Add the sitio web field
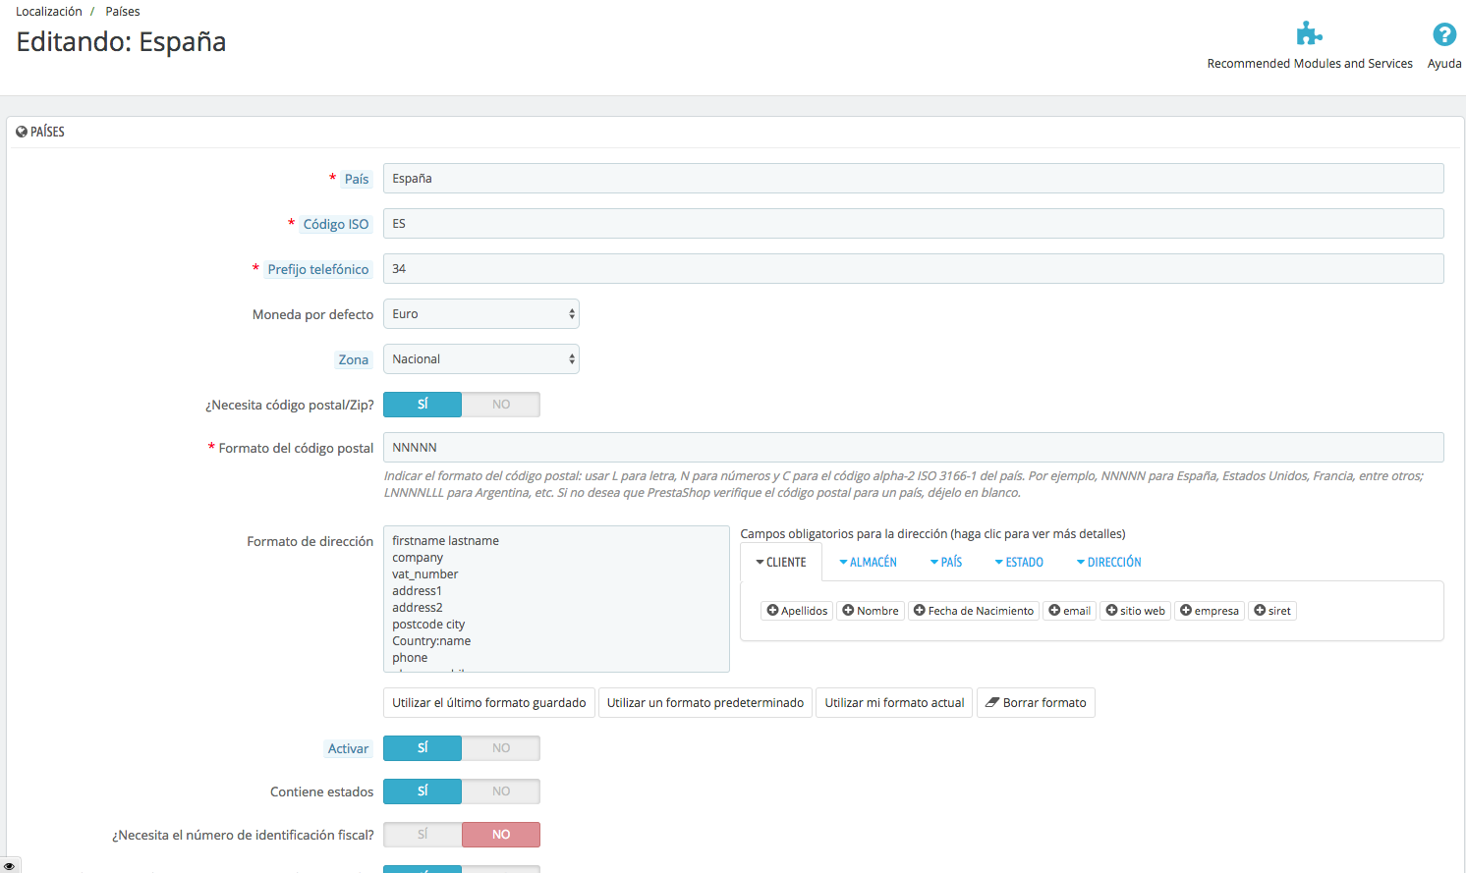Screen dimensions: 1466x873 click(x=1135, y=611)
